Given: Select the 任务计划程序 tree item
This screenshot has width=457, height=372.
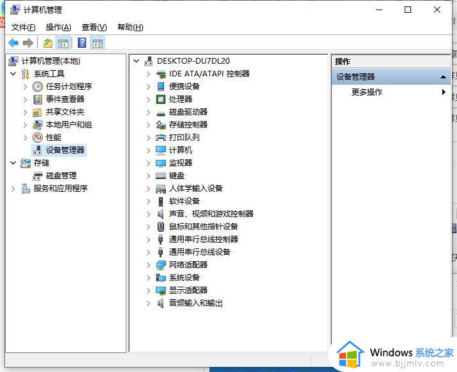Looking at the screenshot, I should click(69, 87).
